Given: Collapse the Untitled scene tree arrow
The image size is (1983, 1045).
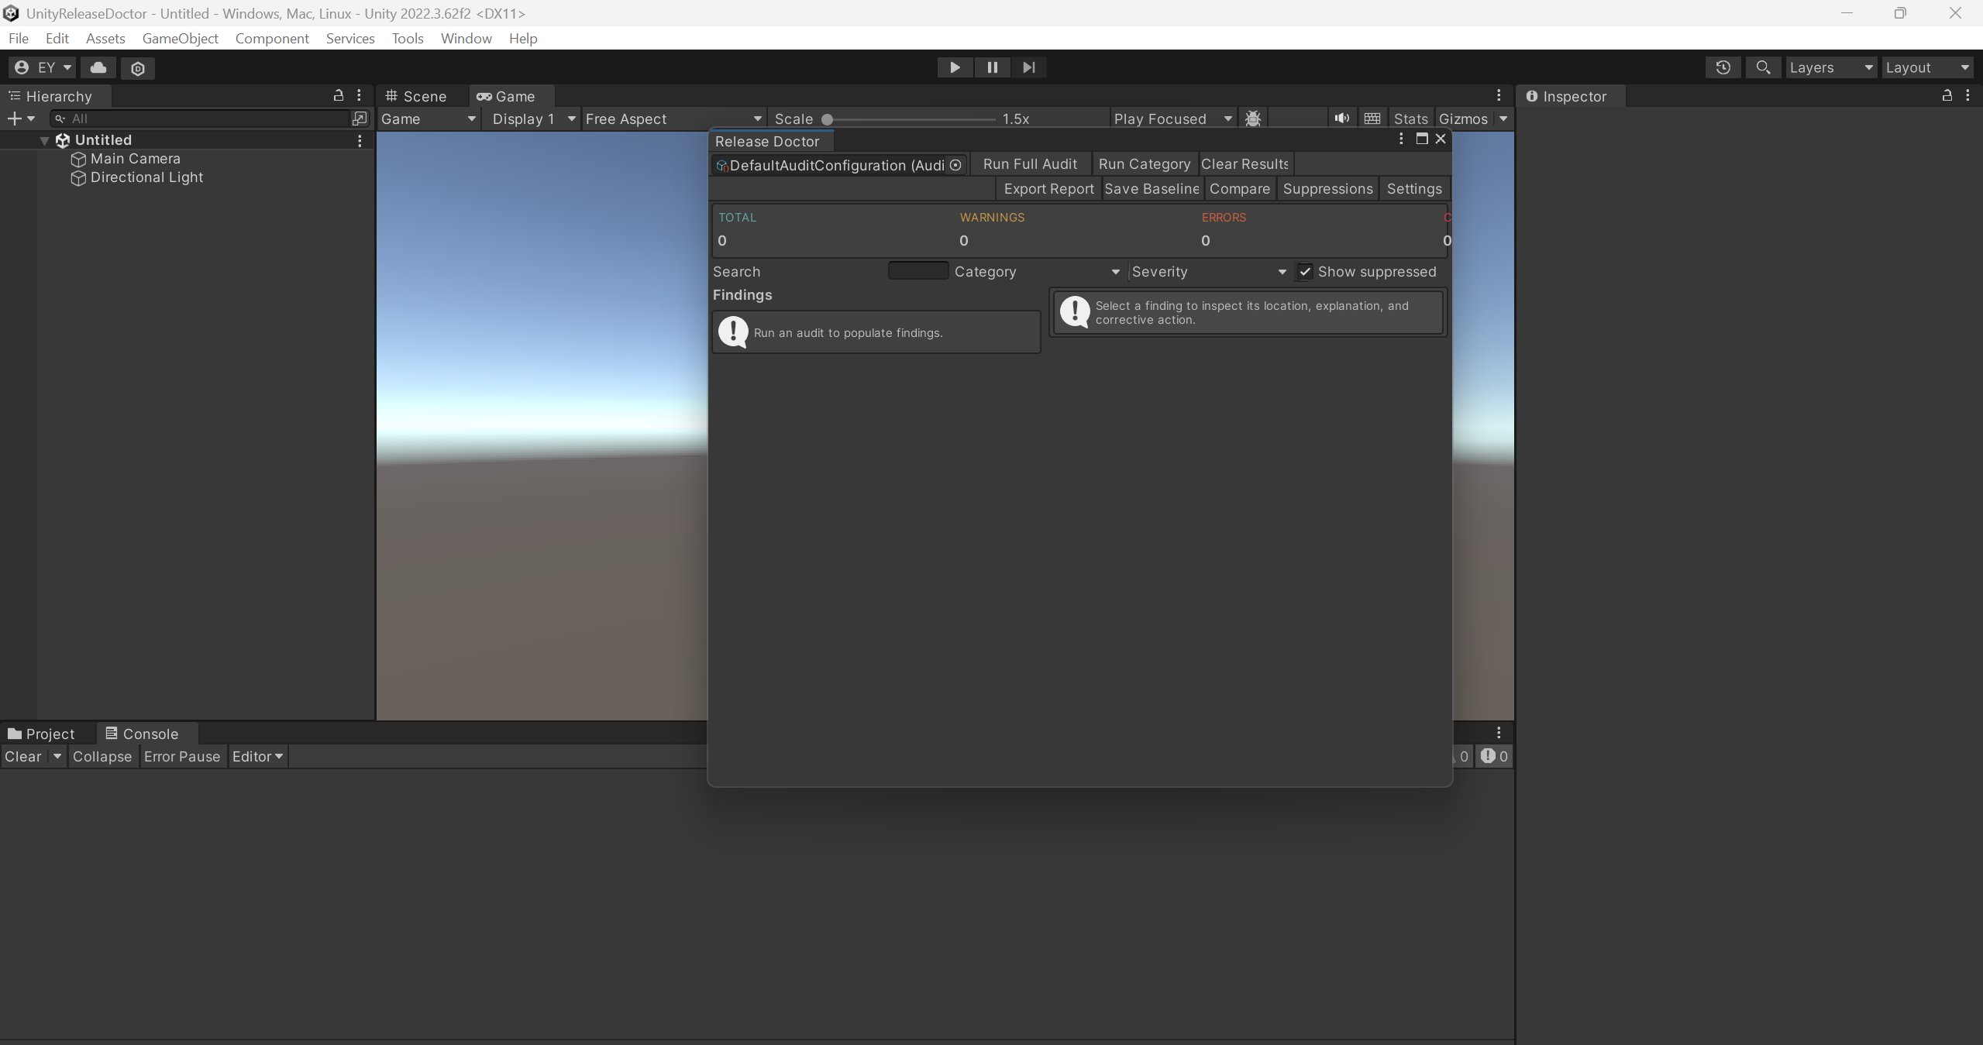Looking at the screenshot, I should point(44,140).
